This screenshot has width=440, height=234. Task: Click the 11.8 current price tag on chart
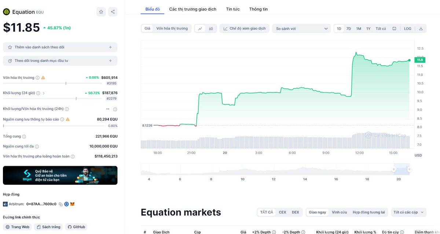coord(419,60)
